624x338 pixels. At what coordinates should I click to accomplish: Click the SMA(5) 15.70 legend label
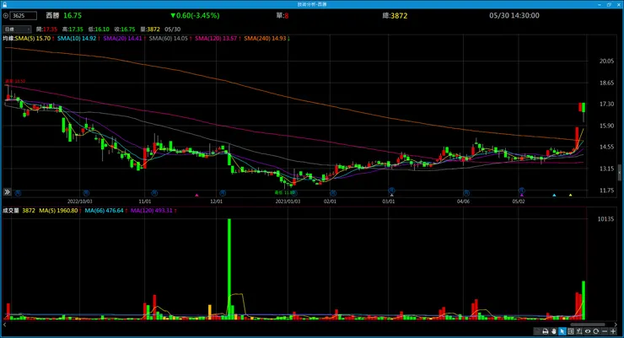click(33, 38)
